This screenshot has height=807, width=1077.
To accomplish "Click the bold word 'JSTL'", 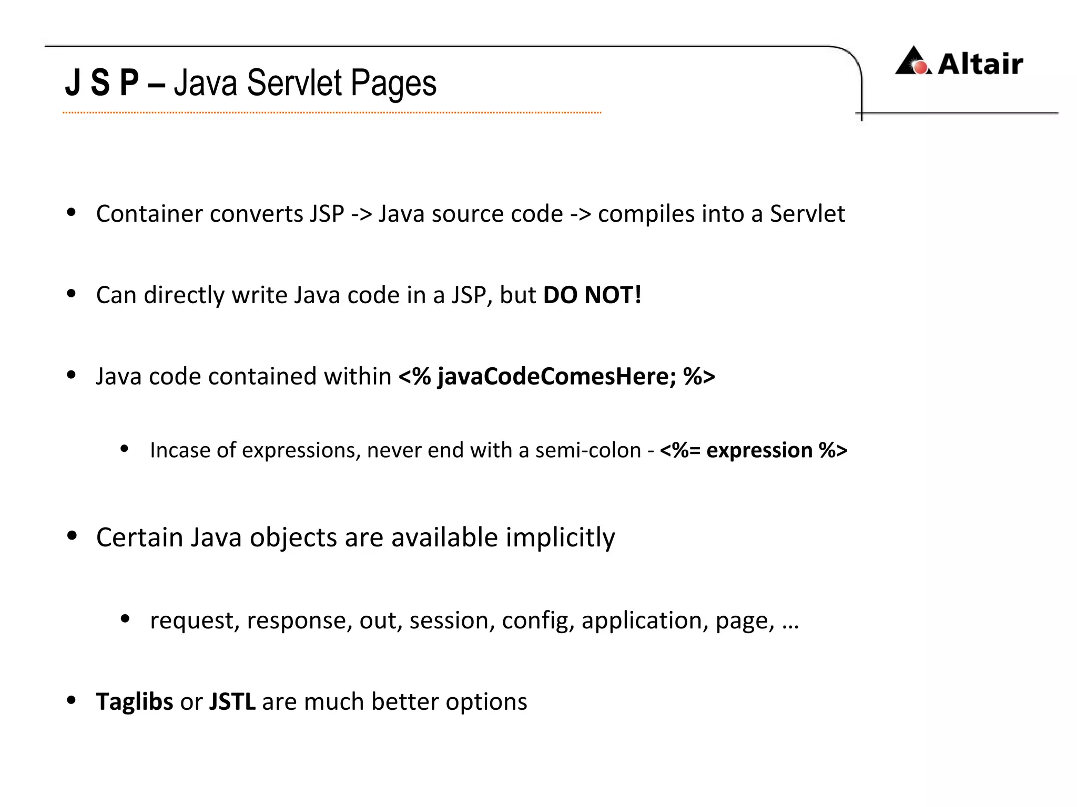I will click(x=232, y=702).
